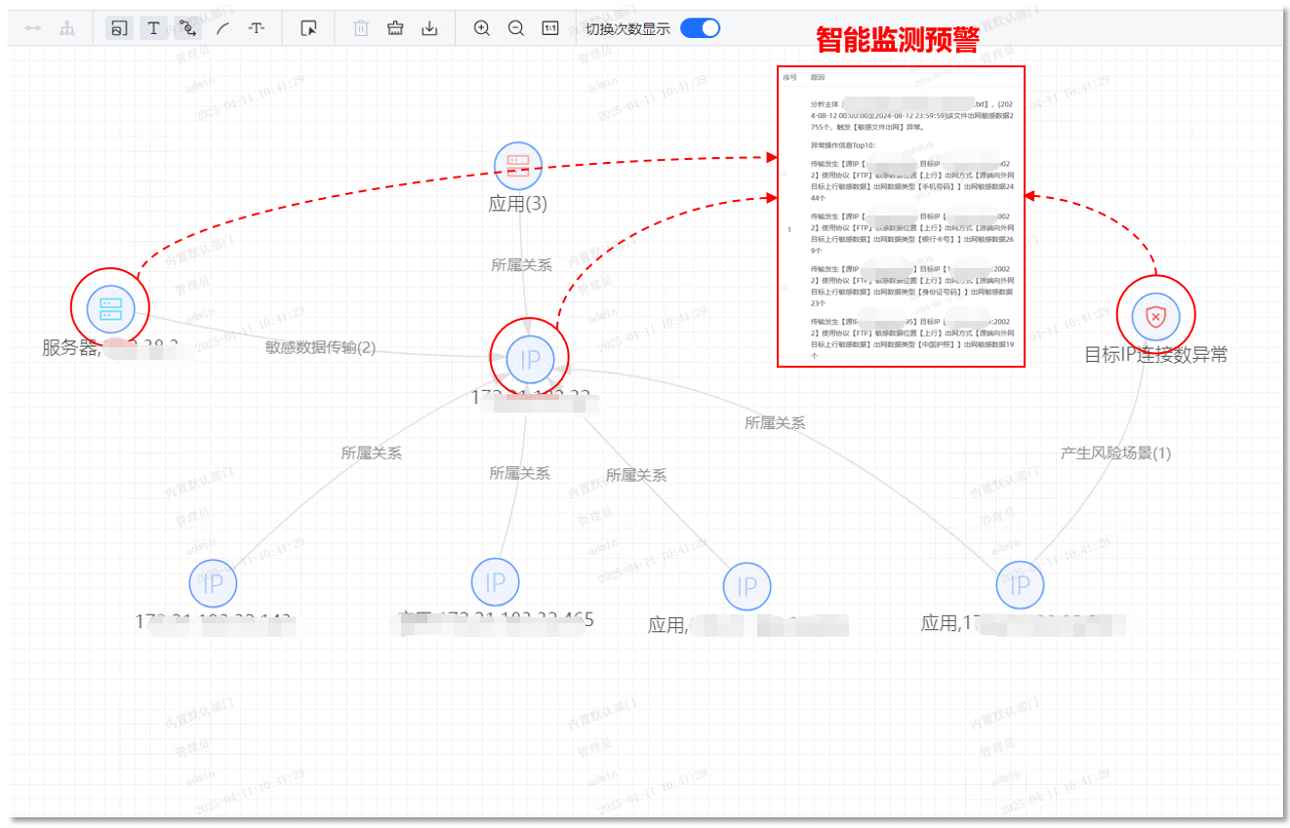Click the central IP node
The image size is (1290, 828).
530,357
